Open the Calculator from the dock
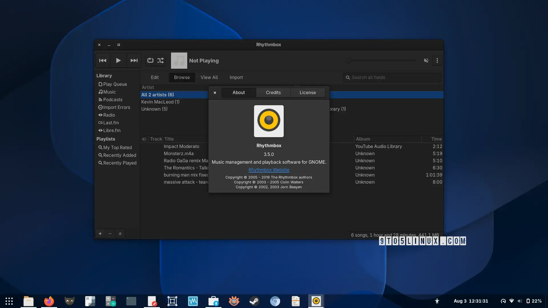The width and height of the screenshot is (548, 308). [x=111, y=301]
